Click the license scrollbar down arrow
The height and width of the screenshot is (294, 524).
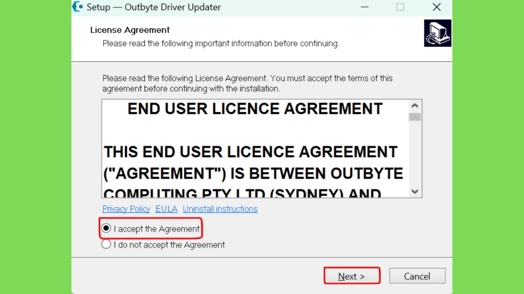tap(415, 191)
